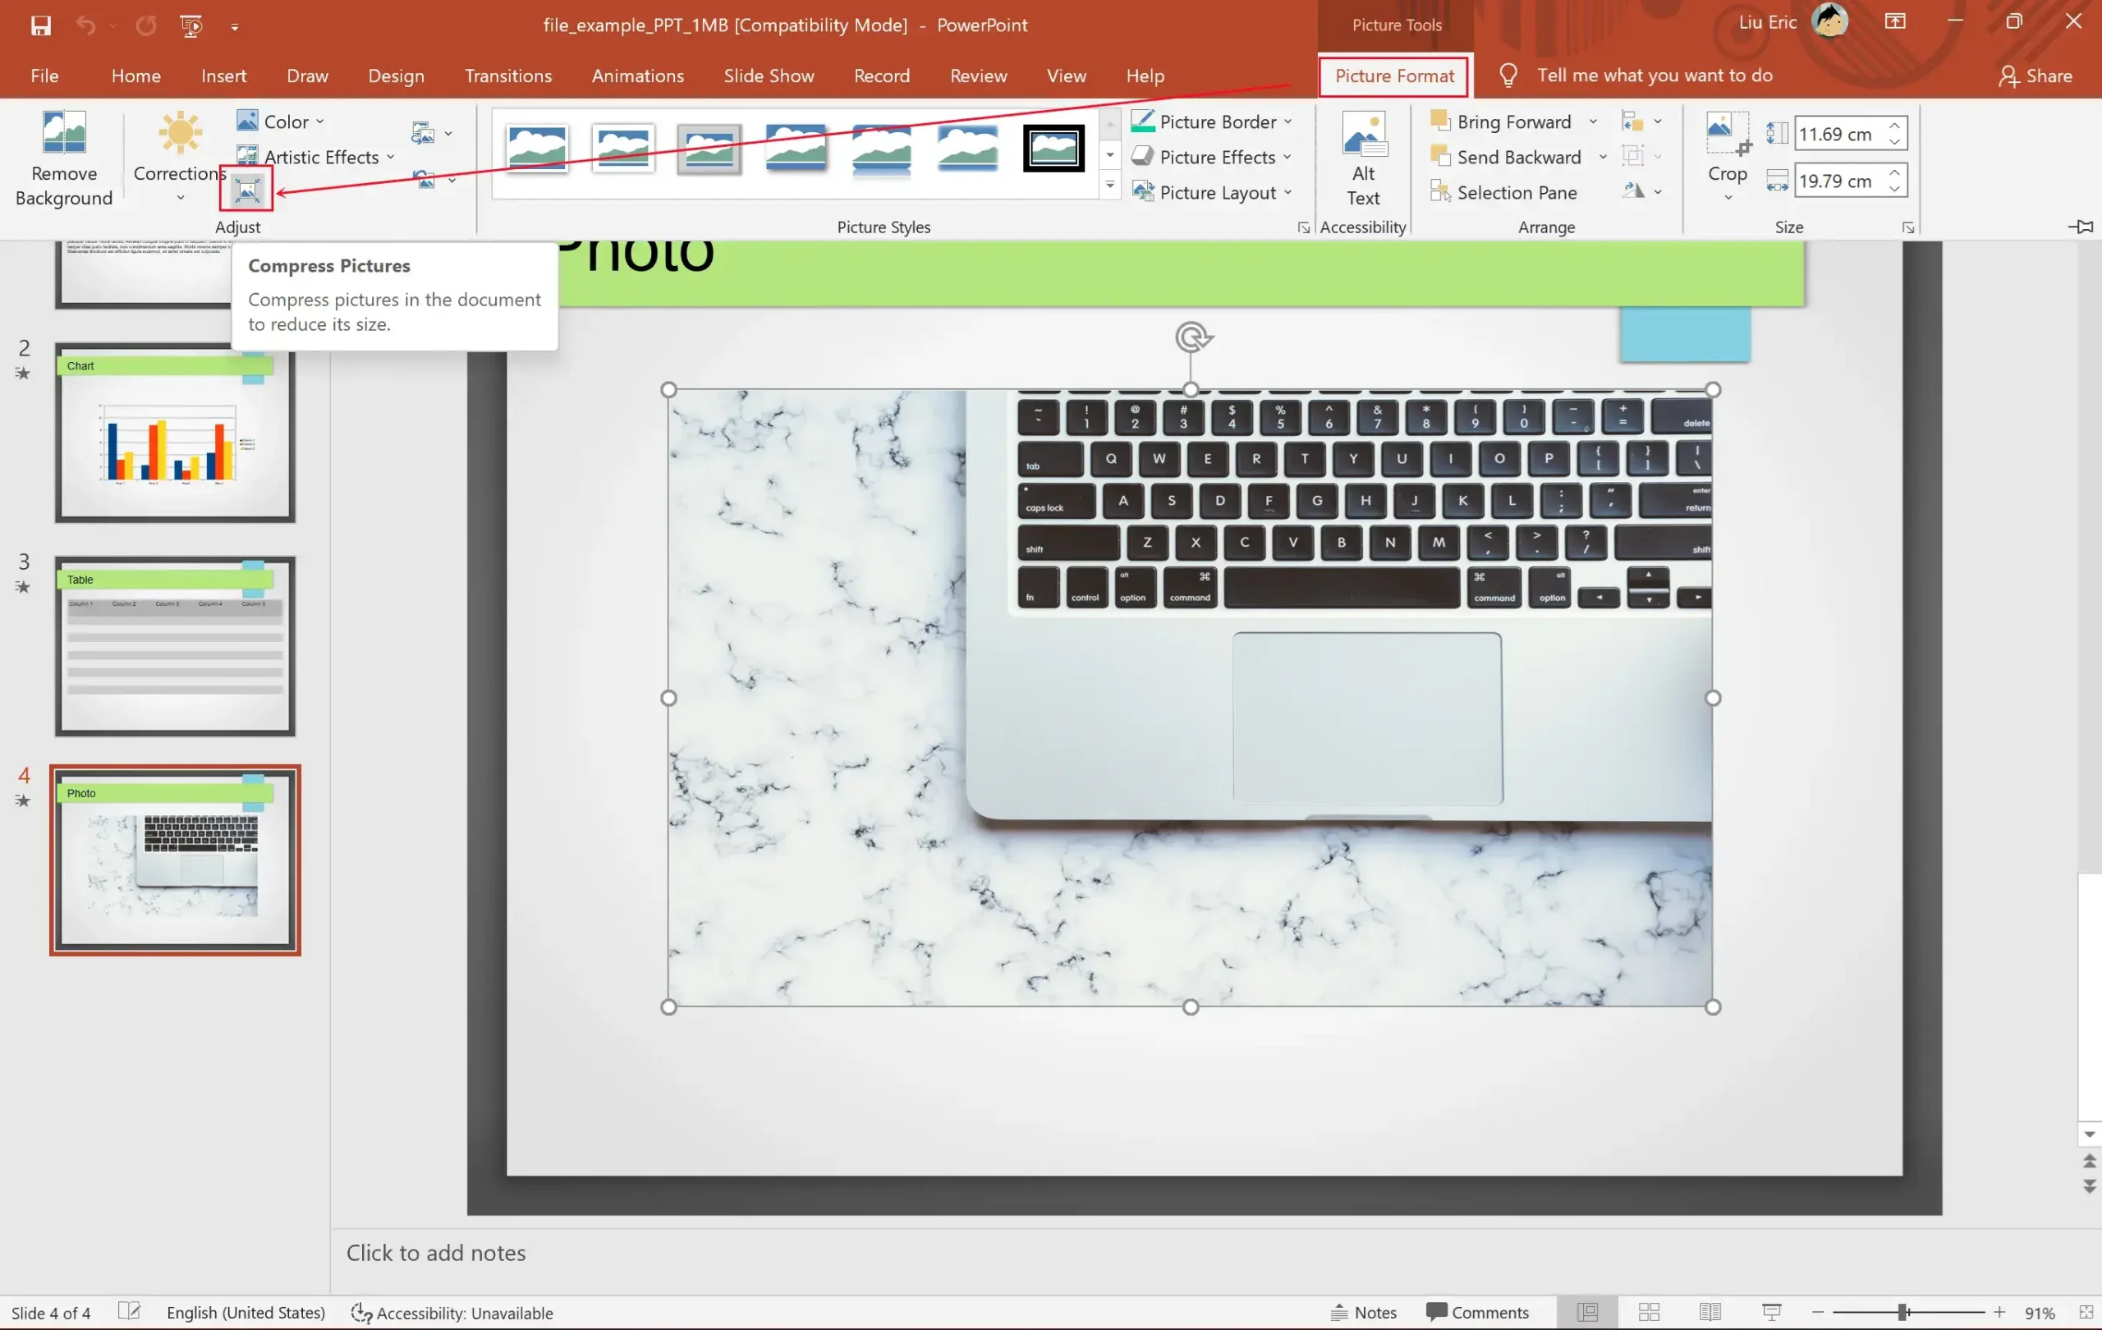Viewport: 2102px width, 1330px height.
Task: Open the Corrections sun icon
Action: [x=181, y=133]
